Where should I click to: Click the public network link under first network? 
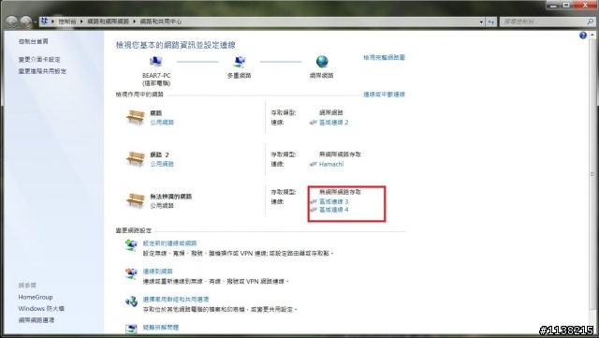click(162, 123)
